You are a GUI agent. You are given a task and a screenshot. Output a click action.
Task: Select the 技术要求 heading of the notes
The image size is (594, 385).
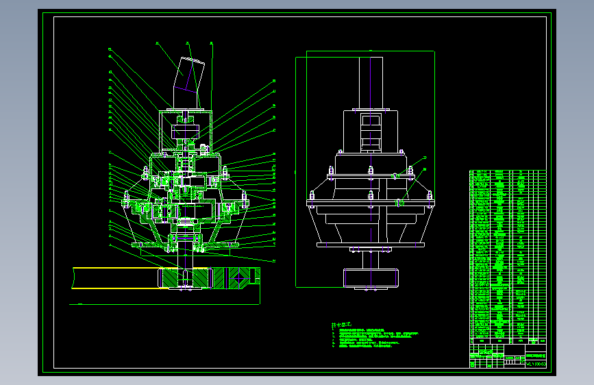click(341, 325)
